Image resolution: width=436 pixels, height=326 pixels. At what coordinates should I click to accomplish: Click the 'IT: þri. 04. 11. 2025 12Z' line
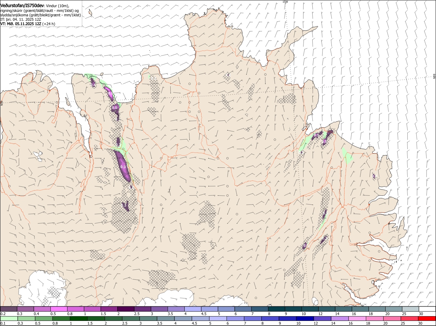point(21,19)
